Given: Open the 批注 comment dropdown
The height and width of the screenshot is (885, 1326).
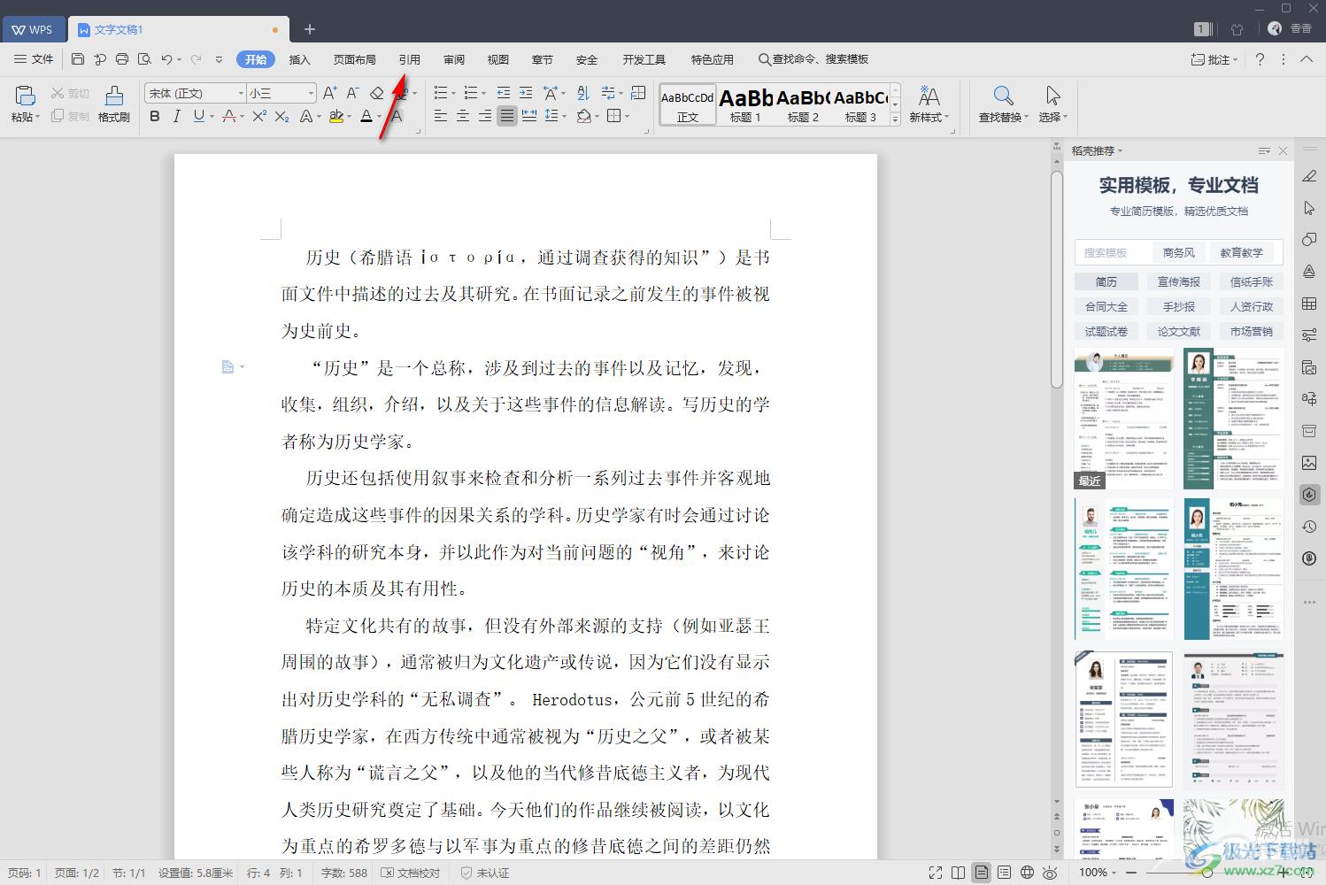Looking at the screenshot, I should (1214, 59).
